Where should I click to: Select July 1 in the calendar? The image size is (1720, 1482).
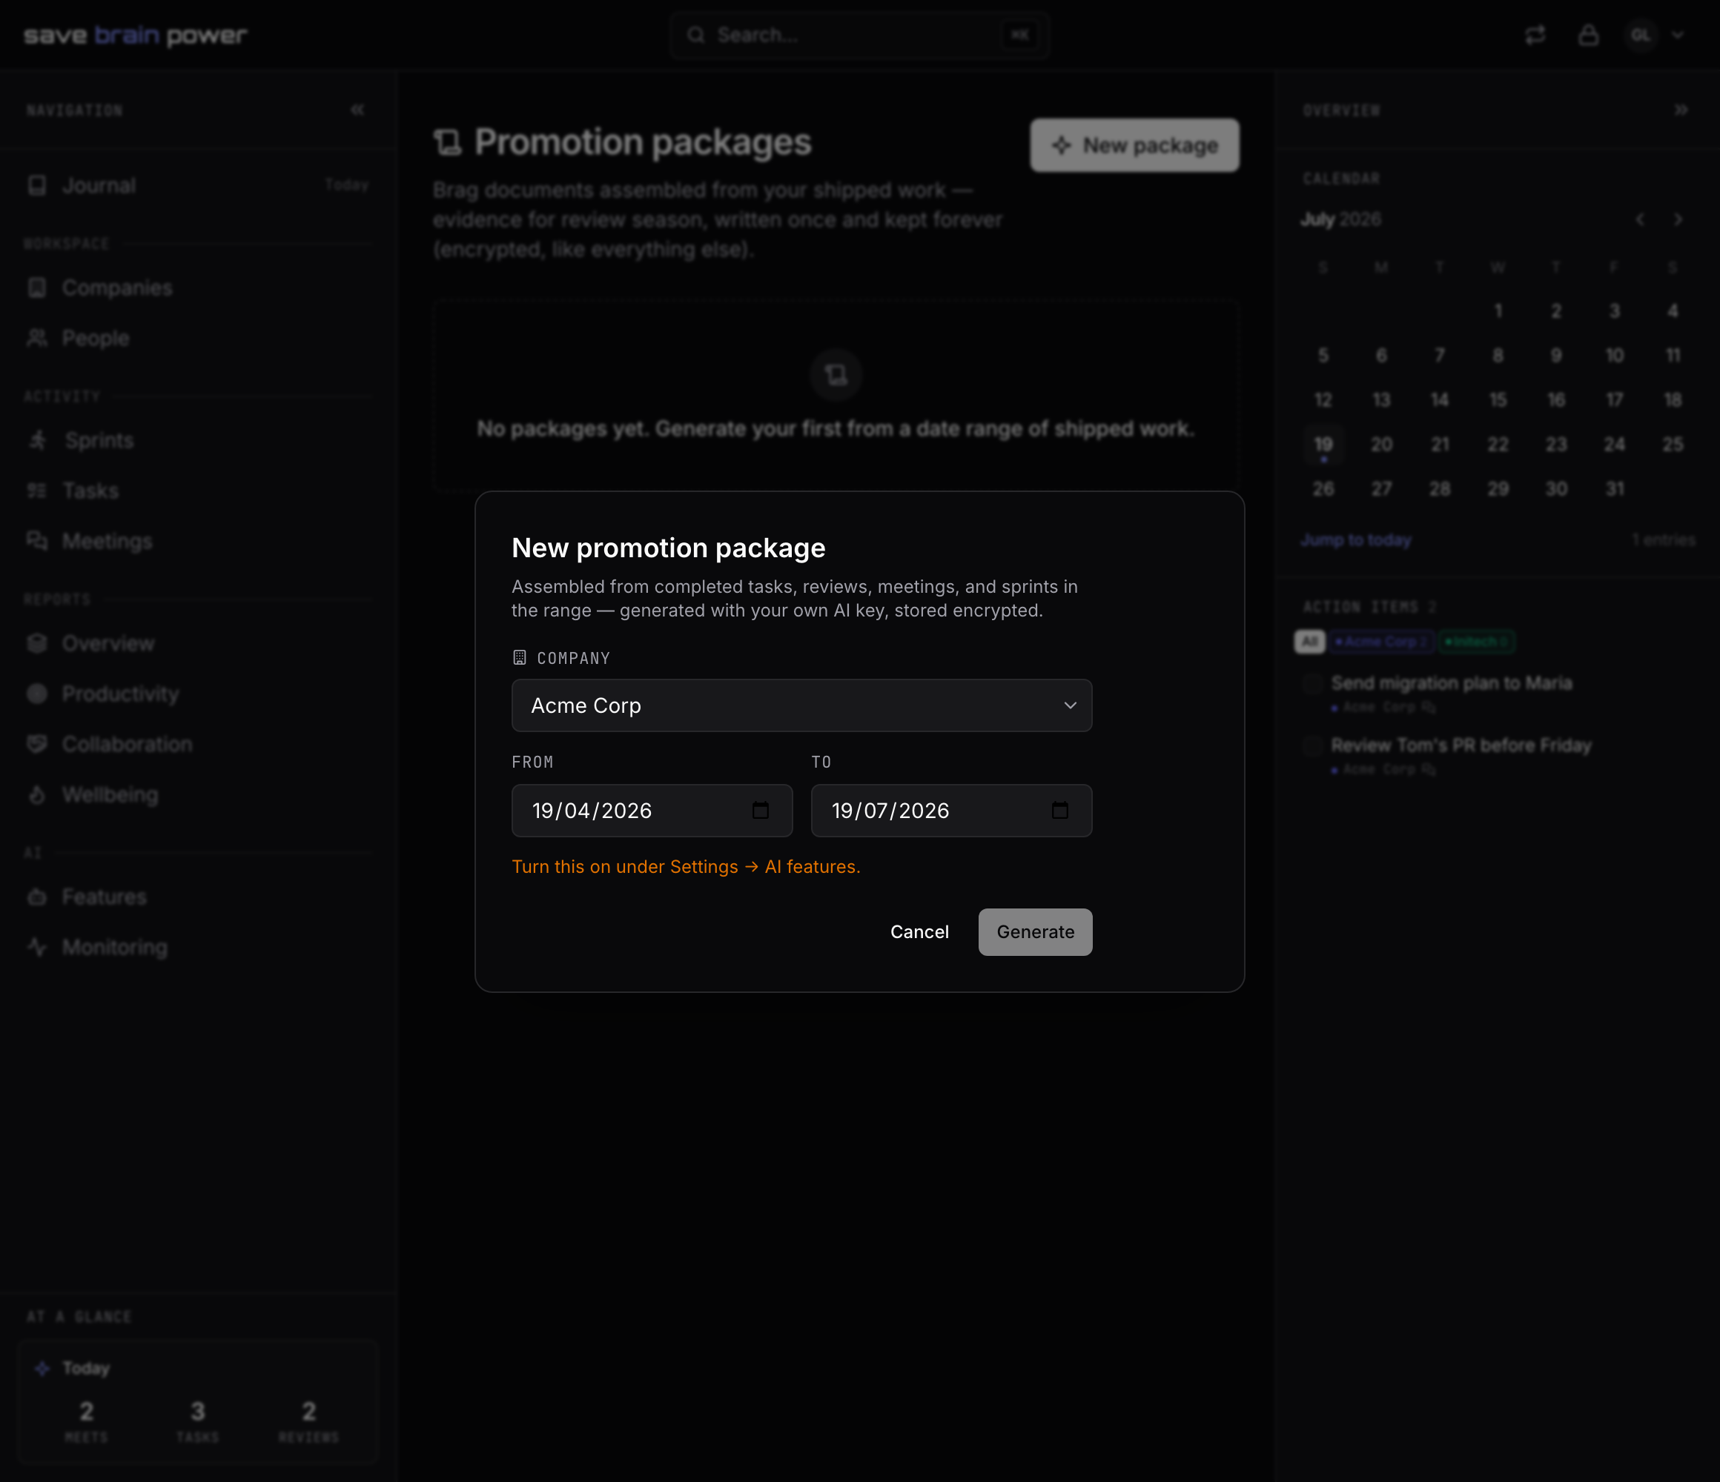click(x=1498, y=311)
